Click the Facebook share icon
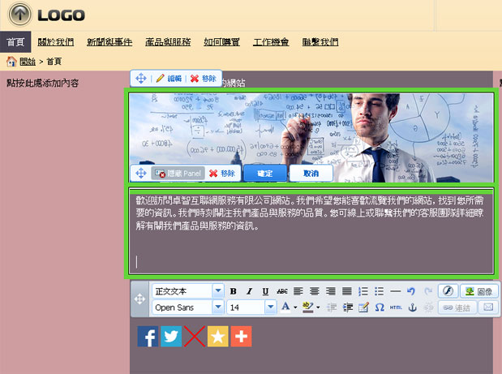The height and width of the screenshot is (374, 502). coord(148,337)
